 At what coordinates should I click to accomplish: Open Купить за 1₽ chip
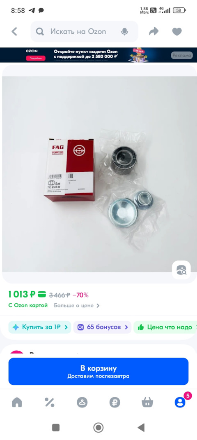40,327
